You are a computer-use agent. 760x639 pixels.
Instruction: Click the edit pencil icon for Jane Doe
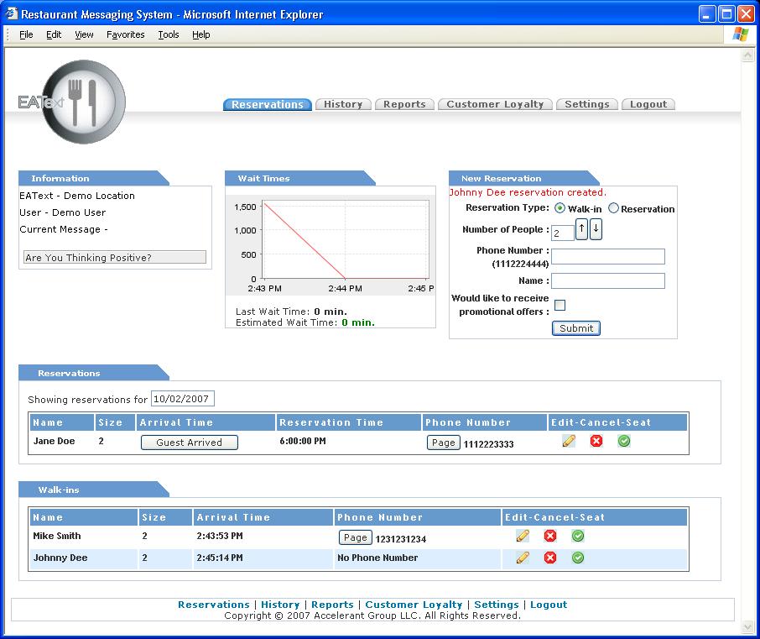point(569,441)
